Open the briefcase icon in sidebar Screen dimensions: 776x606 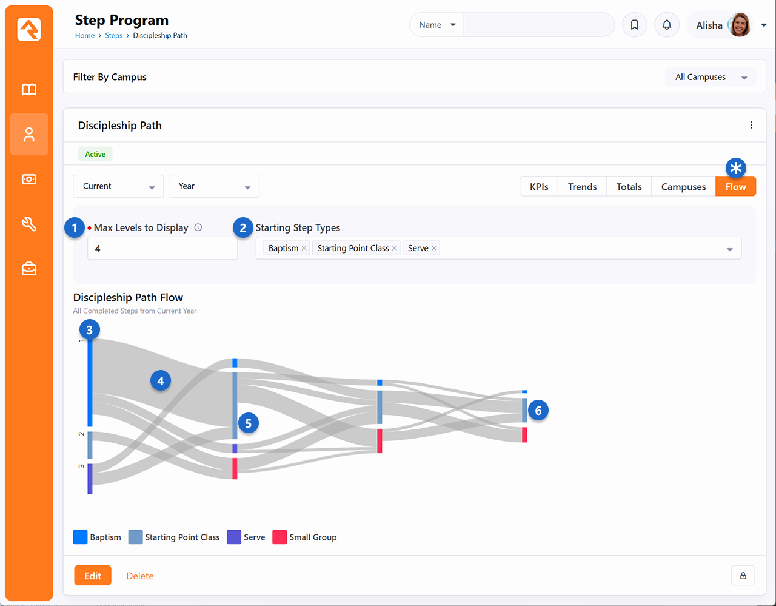(29, 269)
